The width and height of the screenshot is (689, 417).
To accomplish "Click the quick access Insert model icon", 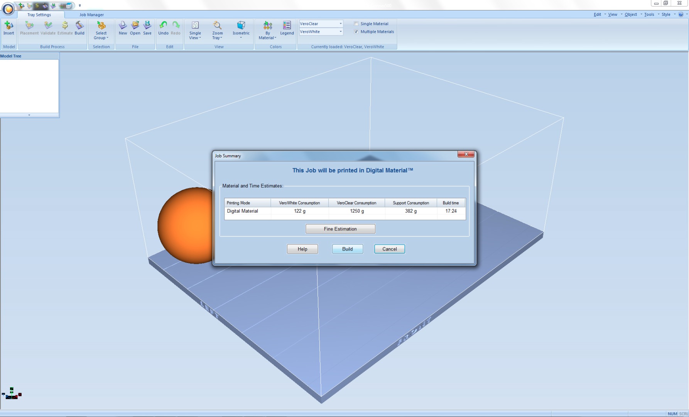I will tap(21, 6).
